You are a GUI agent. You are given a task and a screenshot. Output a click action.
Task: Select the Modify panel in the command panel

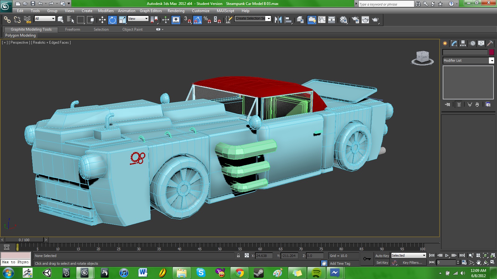tap(454, 43)
